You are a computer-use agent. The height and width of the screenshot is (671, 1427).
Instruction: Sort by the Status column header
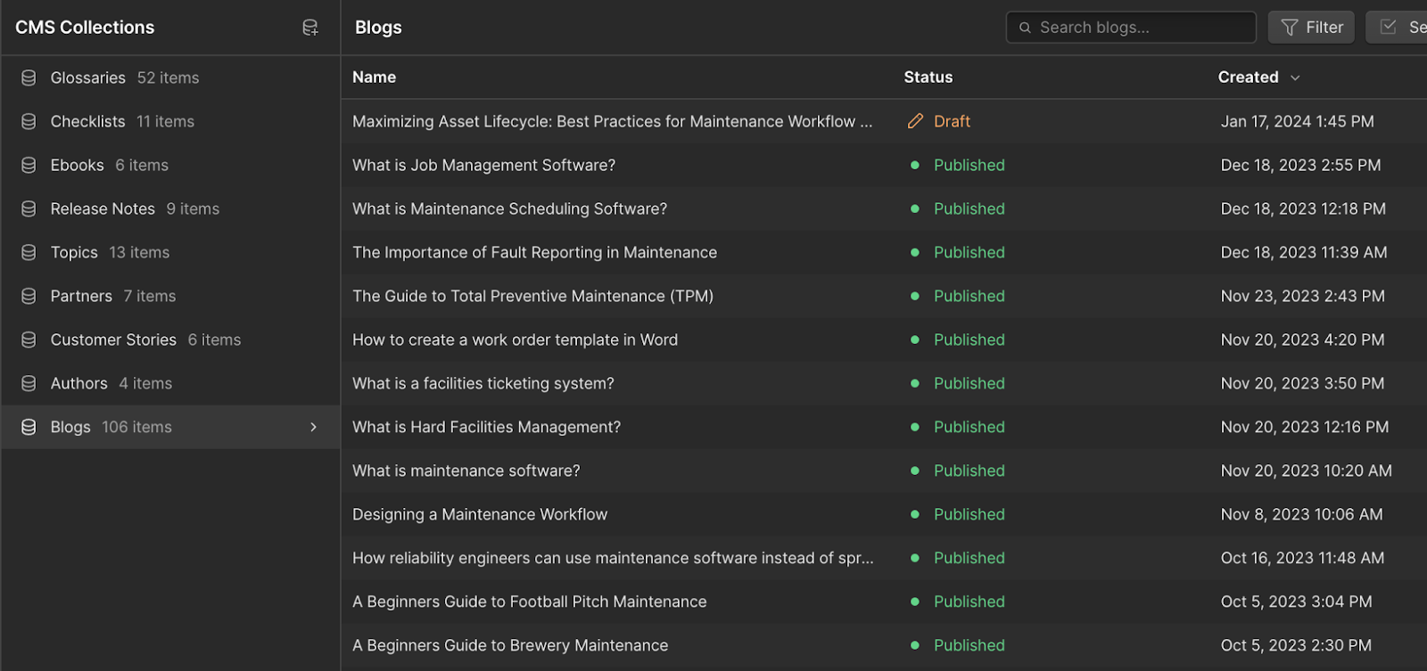click(x=928, y=78)
